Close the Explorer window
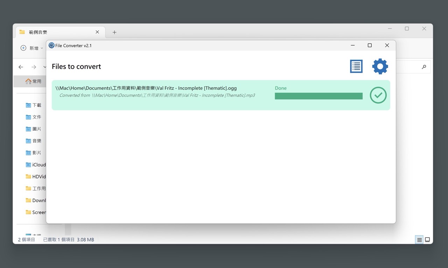This screenshot has height=268, width=448. tap(424, 29)
